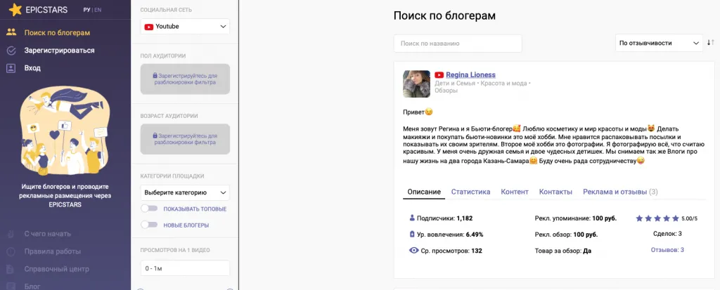Toggle the НОВЫЕ БЛОГЕРЫ switch
The image size is (720, 290).
(149, 225)
